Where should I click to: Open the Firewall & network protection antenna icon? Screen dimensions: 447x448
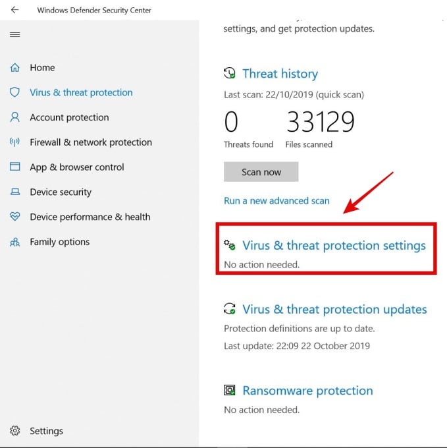(14, 142)
